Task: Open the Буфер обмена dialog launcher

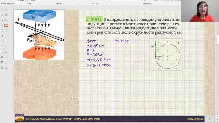Action: (x=16, y=4)
